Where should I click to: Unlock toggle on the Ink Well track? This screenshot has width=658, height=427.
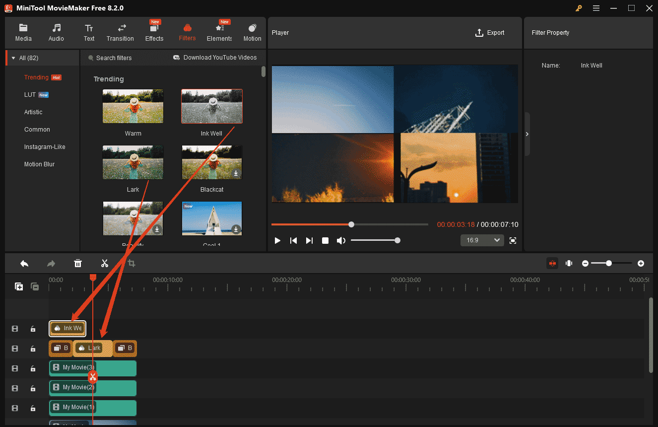pyautogui.click(x=33, y=329)
